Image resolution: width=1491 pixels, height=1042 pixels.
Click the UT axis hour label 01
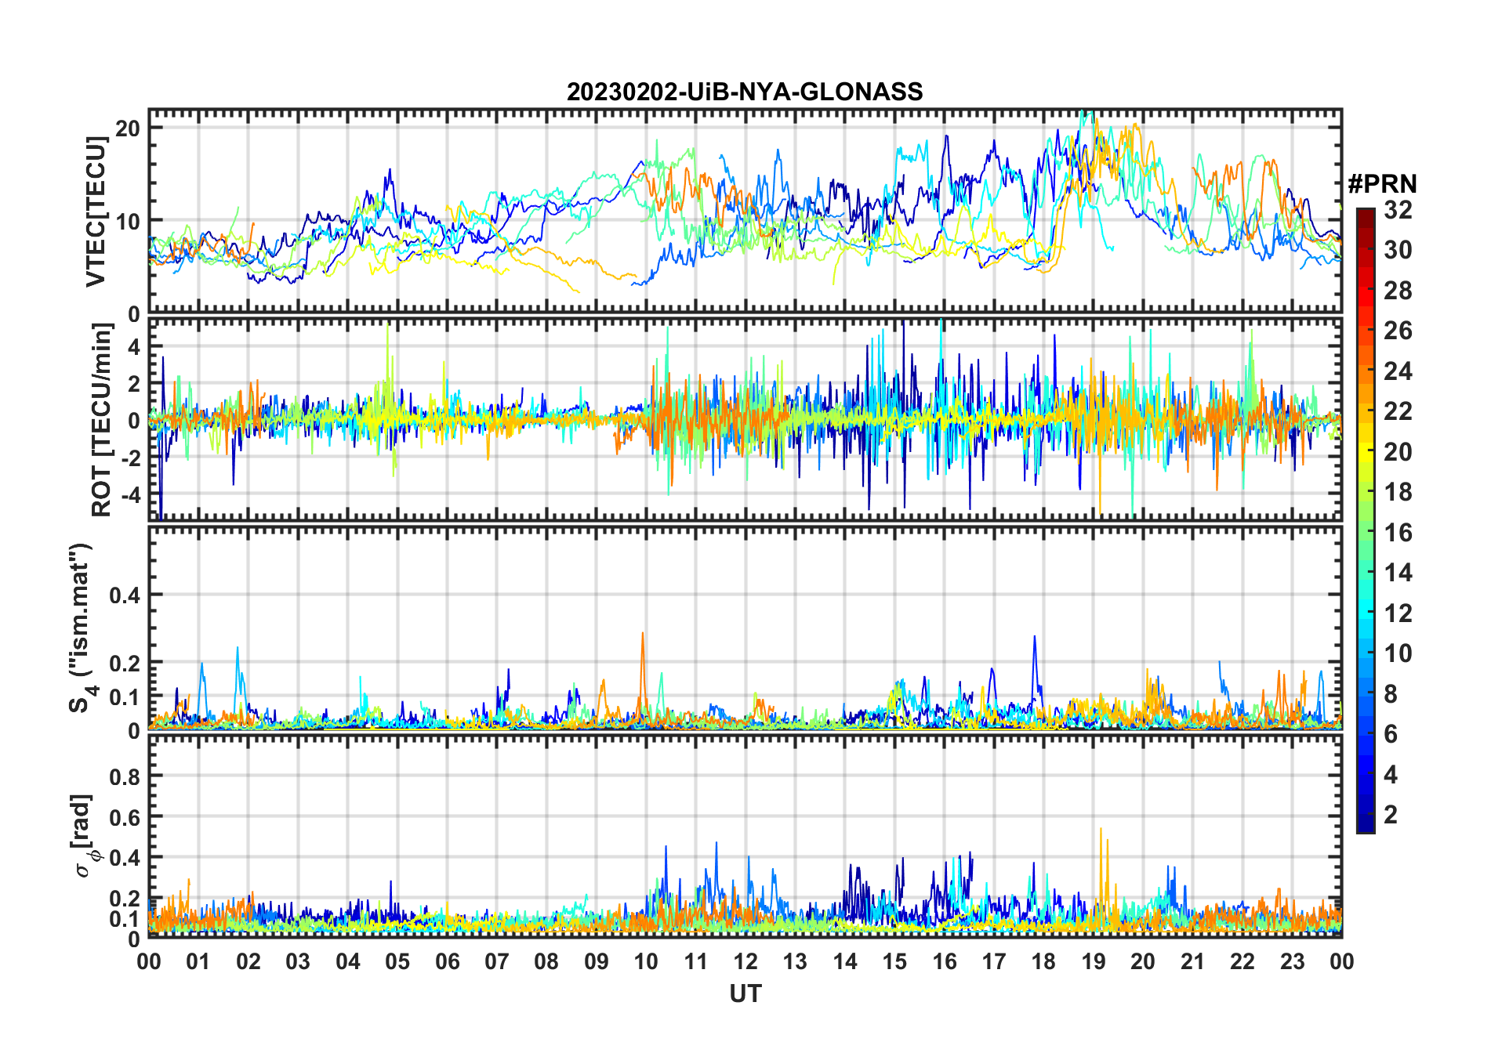[x=198, y=961]
